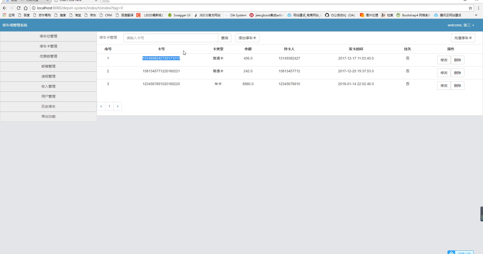The height and width of the screenshot is (254, 483).
Task: Open the browser home page icon
Action: (x=26, y=8)
